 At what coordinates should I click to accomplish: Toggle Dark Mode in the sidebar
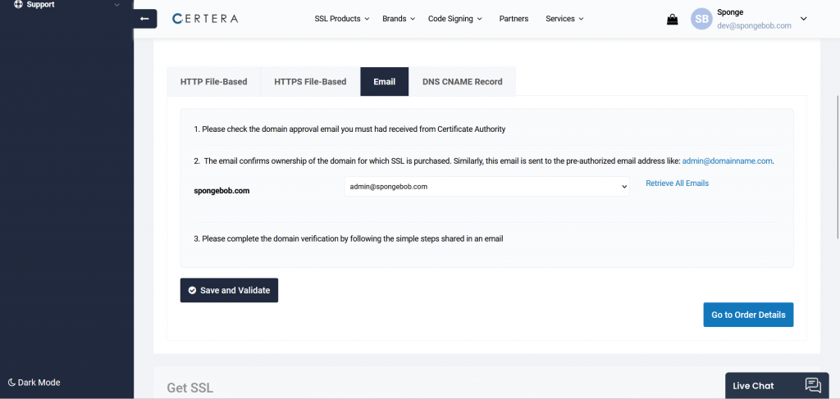[x=34, y=383]
